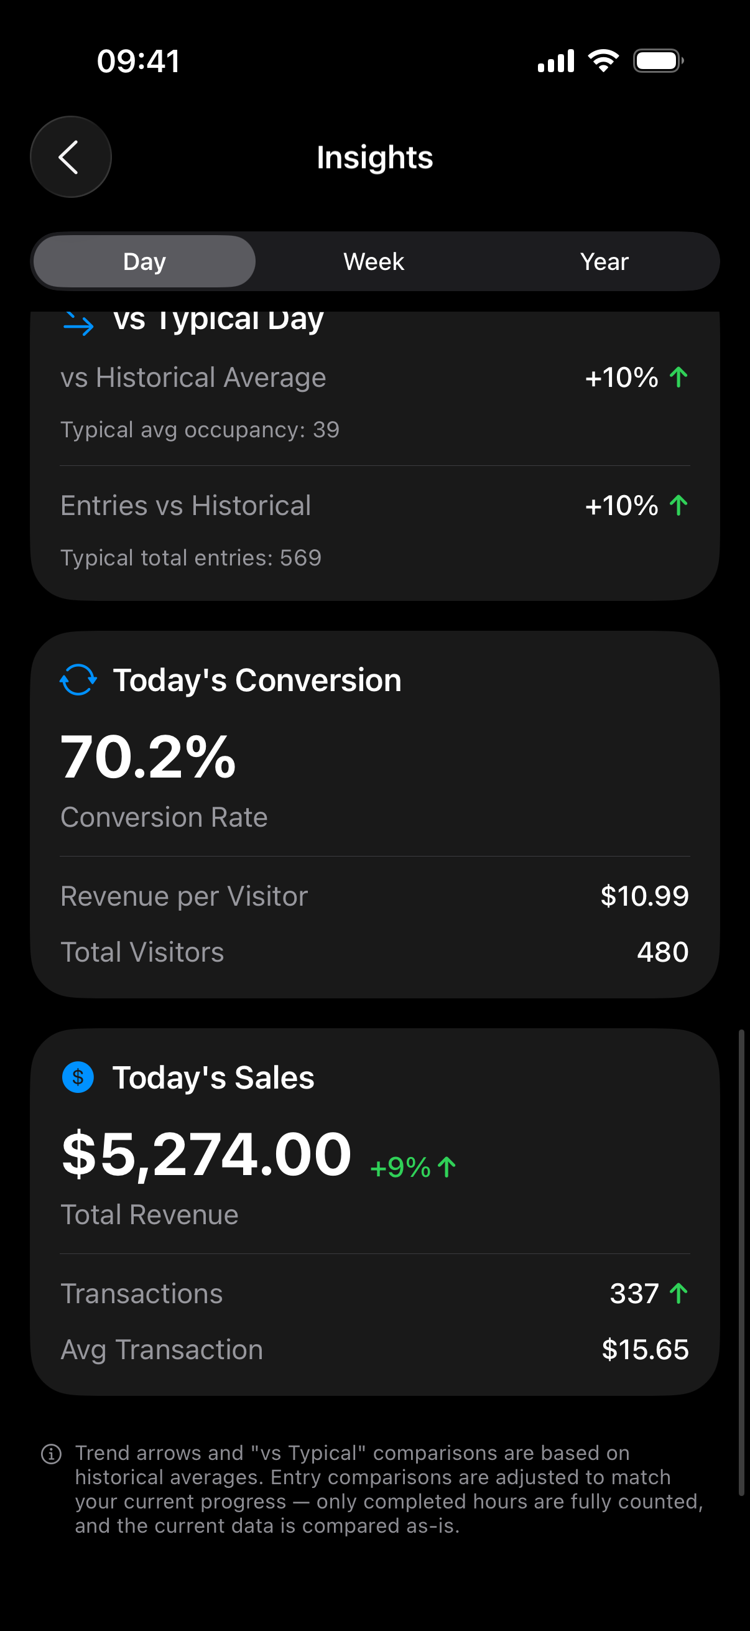Tap the blue arrow icon beside vs Typical Day
The height and width of the screenshot is (1631, 750).
click(x=78, y=323)
